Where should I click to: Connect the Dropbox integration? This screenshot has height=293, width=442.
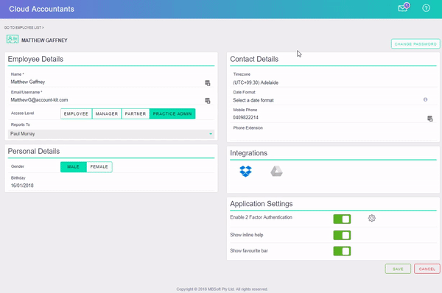tap(245, 171)
